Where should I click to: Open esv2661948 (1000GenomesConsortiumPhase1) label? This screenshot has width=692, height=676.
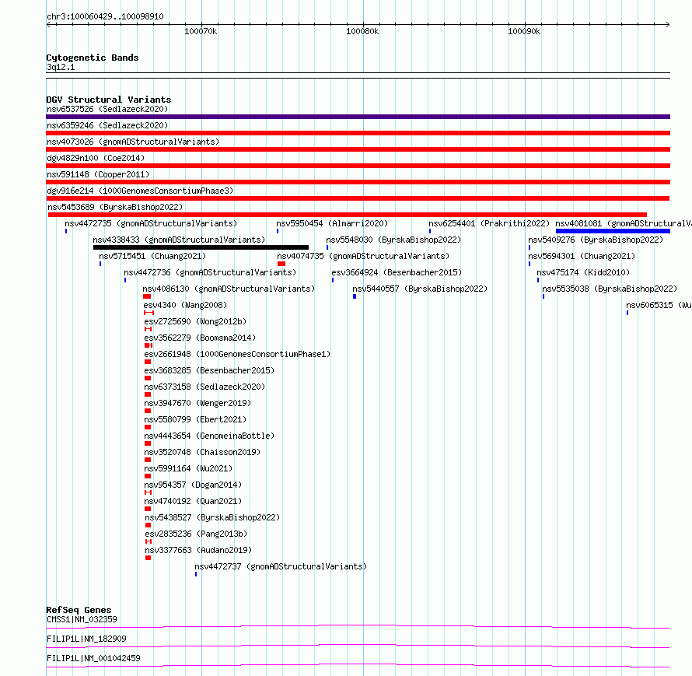click(237, 354)
